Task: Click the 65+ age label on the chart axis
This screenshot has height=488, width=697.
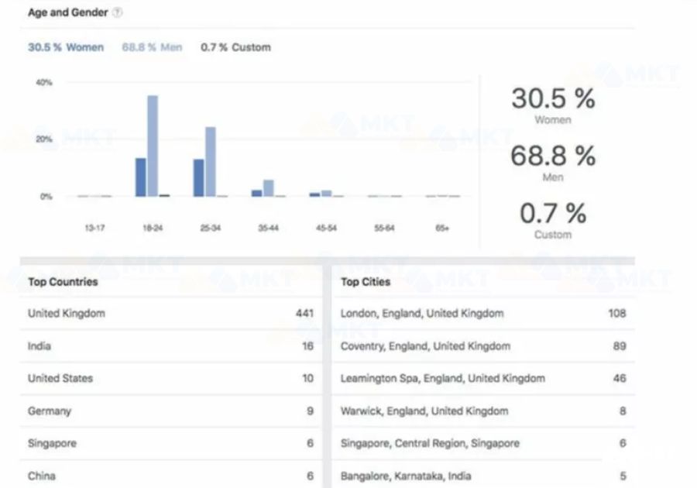Action: (441, 229)
